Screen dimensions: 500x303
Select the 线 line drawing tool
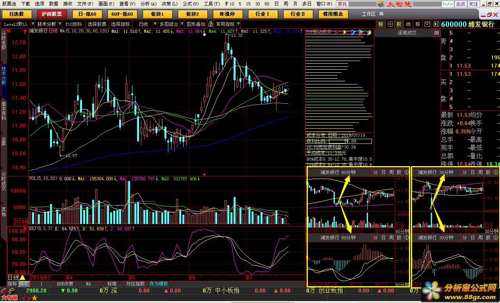coord(408,24)
